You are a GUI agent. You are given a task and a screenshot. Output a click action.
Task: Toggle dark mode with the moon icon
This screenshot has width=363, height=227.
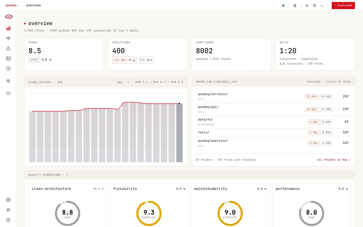[x=307, y=6]
